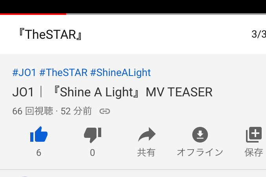The width and height of the screenshot is (266, 177).
Task: Tap the 66 回視聴 view count text
Action: click(33, 111)
